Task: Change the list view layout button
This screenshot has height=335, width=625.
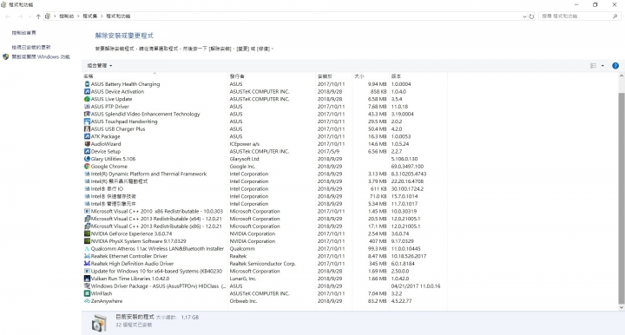Action: 594,66
